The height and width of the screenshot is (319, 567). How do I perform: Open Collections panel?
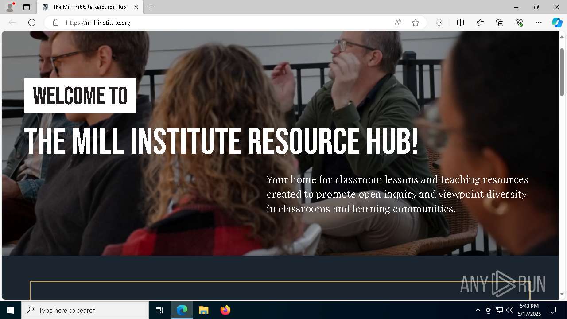[x=500, y=23]
